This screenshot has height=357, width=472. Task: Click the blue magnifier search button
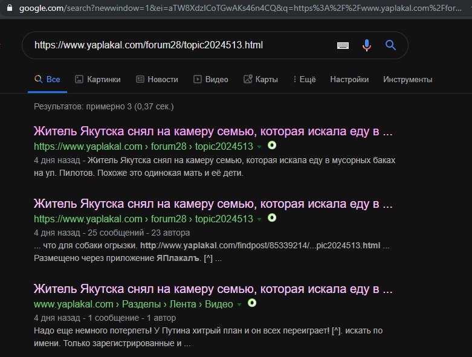pyautogui.click(x=390, y=45)
